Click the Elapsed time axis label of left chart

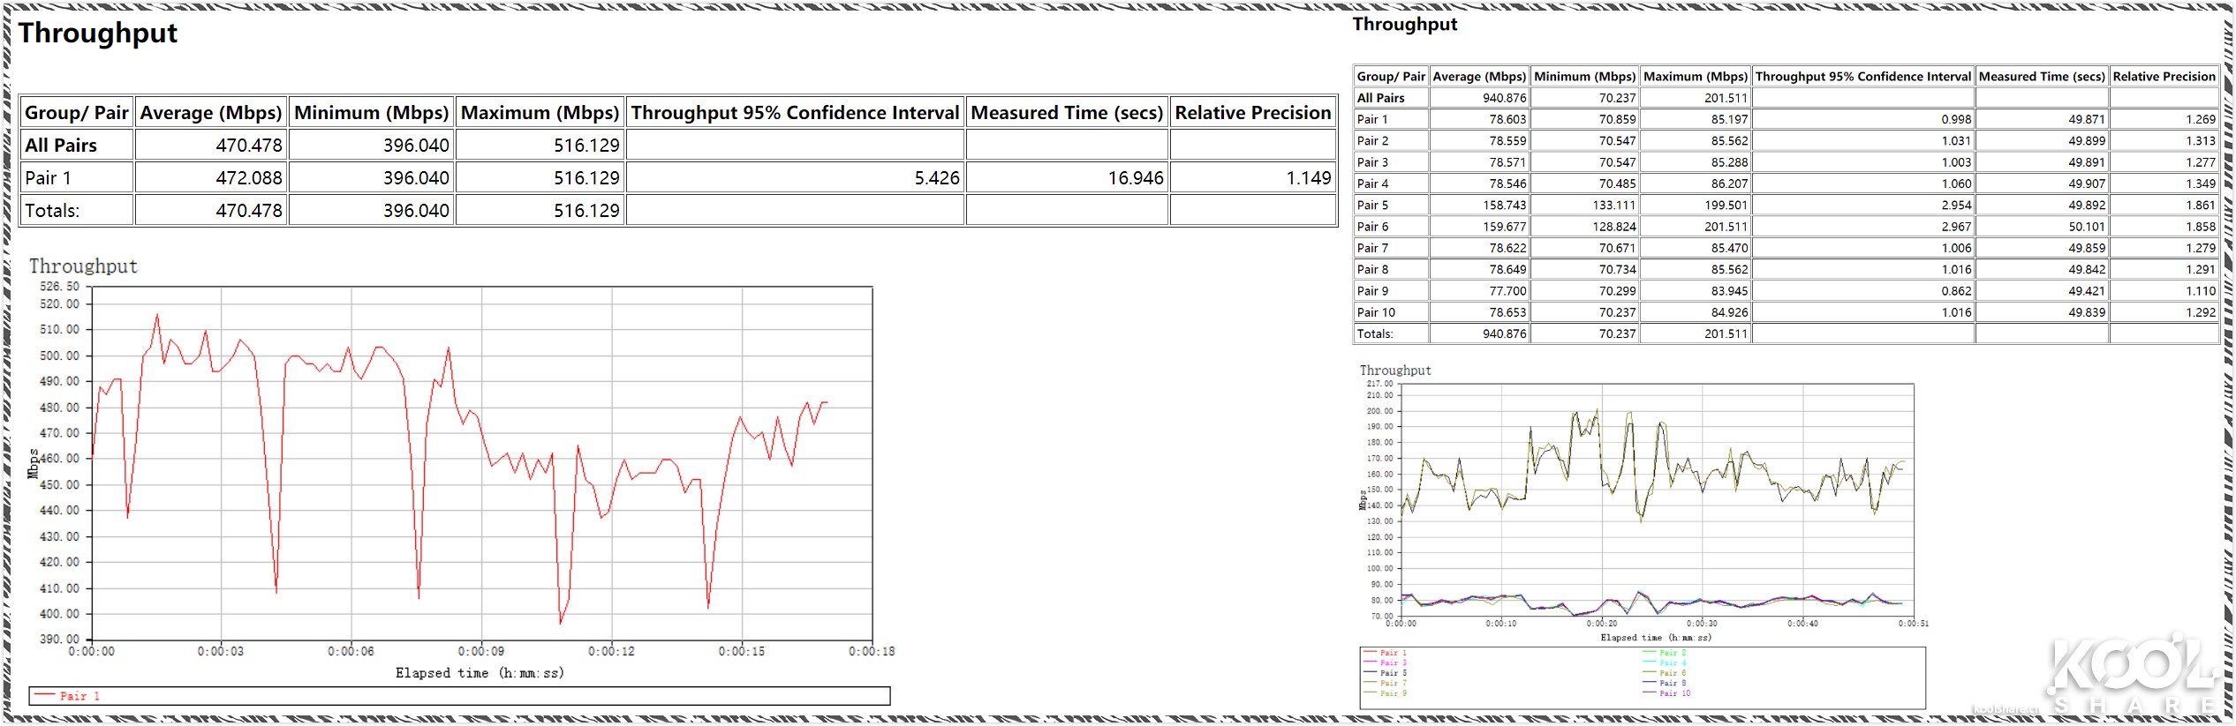pos(480,673)
